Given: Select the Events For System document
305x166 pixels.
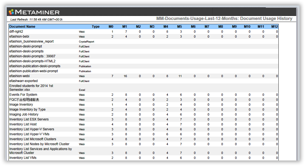Looking at the screenshot, I should coord(23,95).
